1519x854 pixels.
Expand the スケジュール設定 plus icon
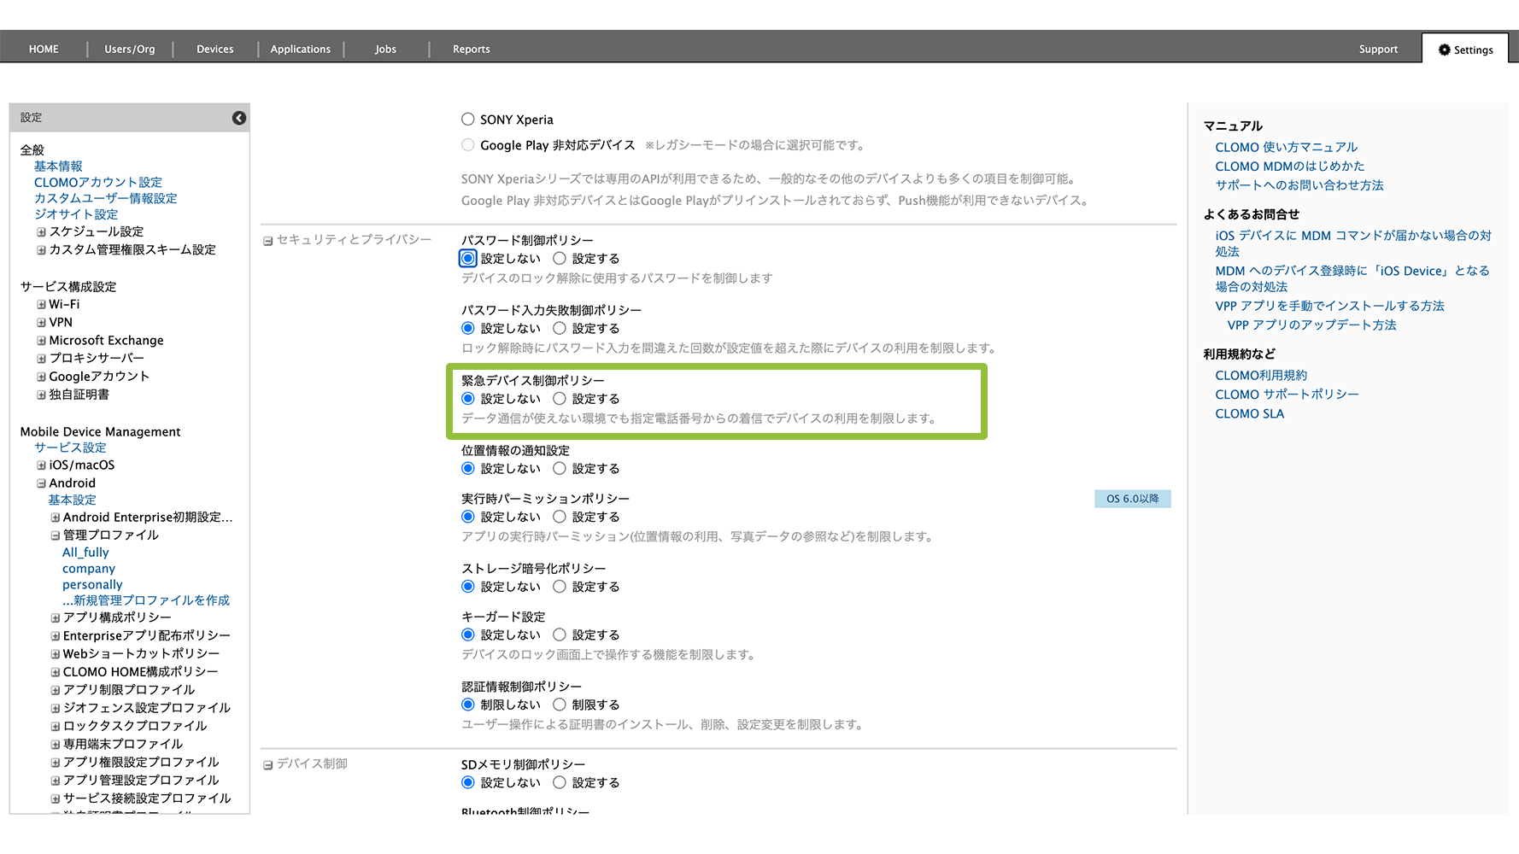(41, 232)
